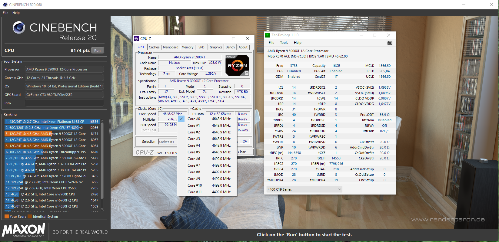
Task: Switch to CPU-Z About tab
Action: pos(243,47)
